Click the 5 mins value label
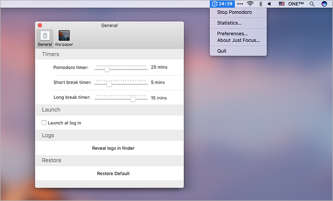This screenshot has width=333, height=201. [158, 82]
